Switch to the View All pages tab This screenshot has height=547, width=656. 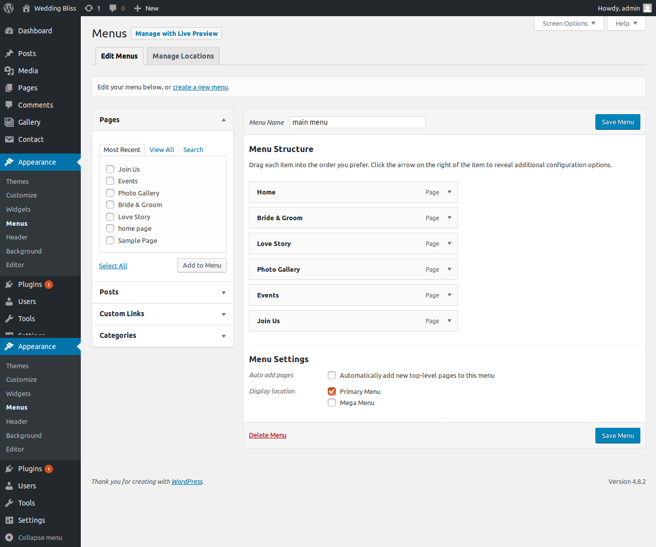coord(162,150)
